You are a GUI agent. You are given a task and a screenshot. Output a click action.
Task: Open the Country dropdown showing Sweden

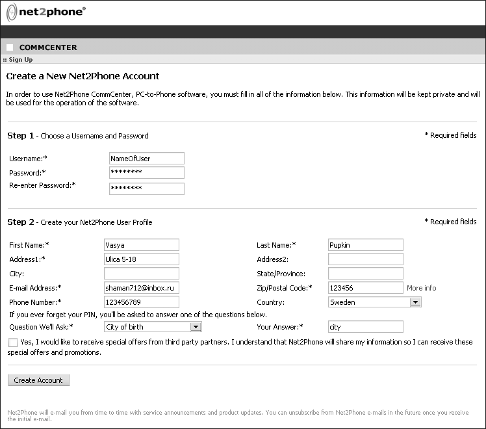(x=375, y=302)
